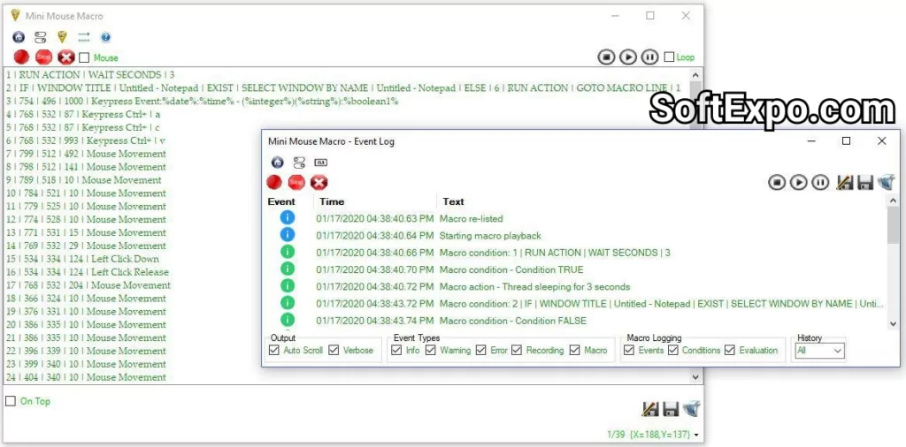Pause the macro in the main window
The image size is (906, 447).
[x=650, y=57]
